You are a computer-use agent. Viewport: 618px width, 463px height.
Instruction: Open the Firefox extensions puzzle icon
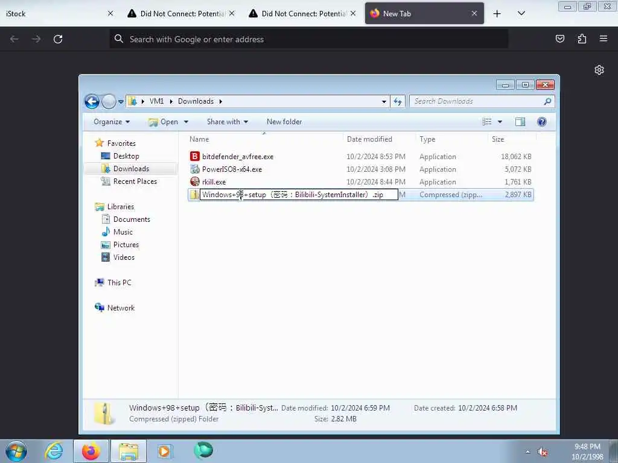[x=582, y=39]
